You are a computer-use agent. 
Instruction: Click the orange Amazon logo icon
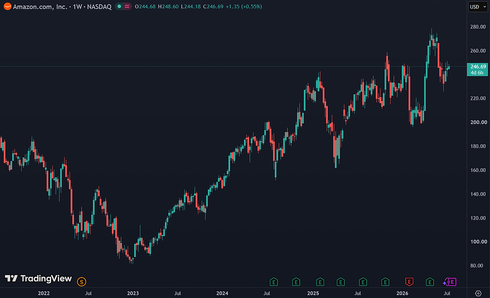click(7, 6)
